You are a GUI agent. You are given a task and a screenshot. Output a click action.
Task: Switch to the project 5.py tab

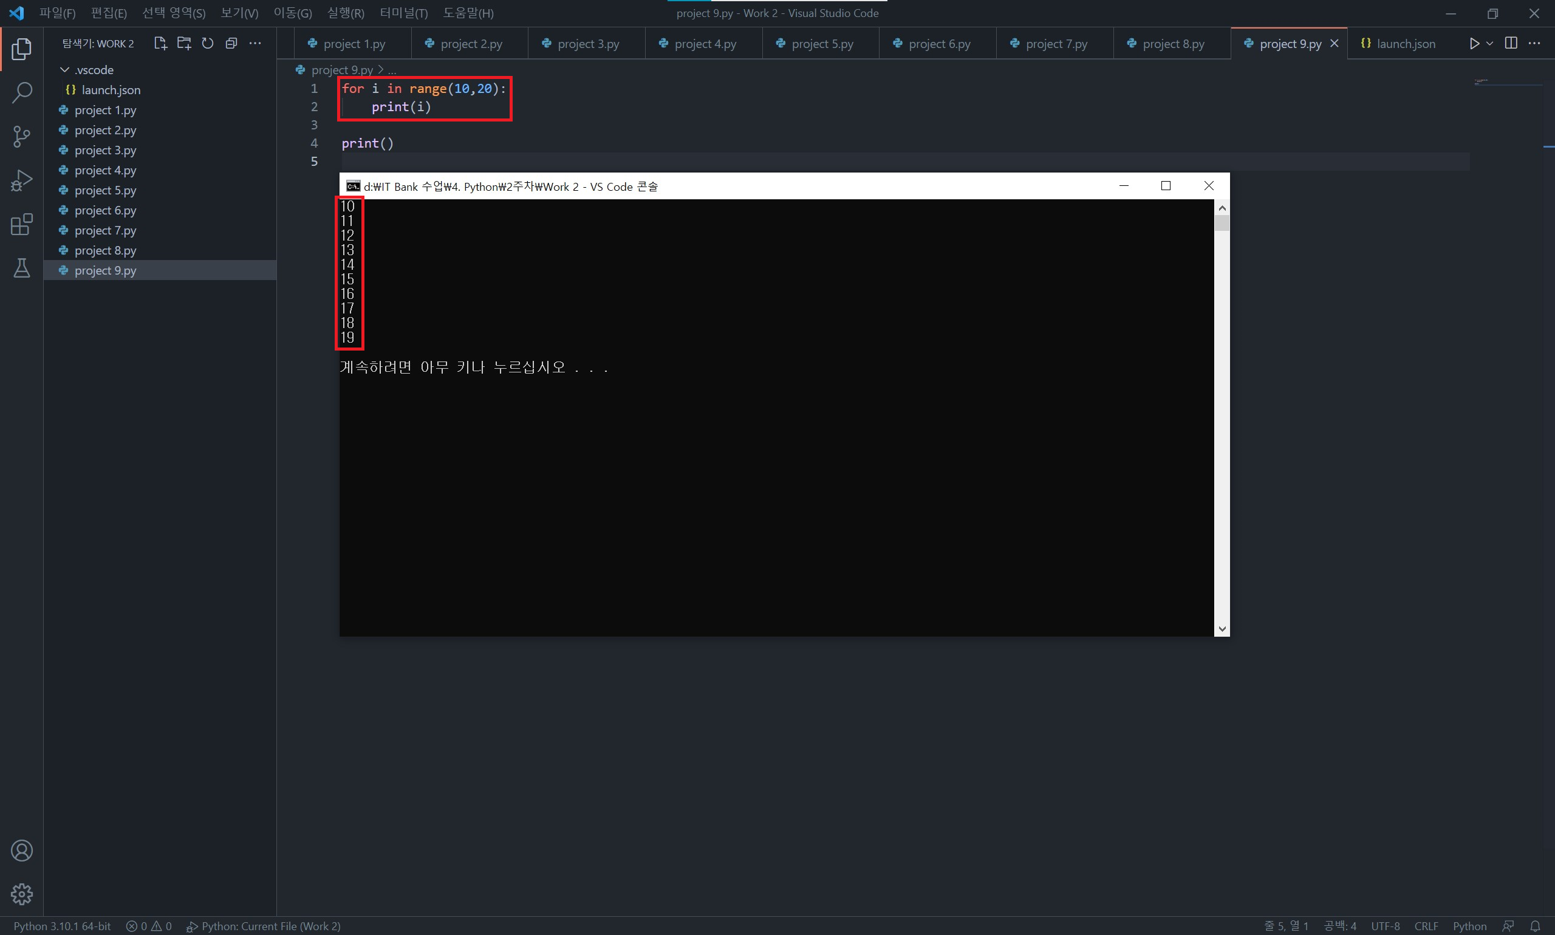[x=822, y=44]
